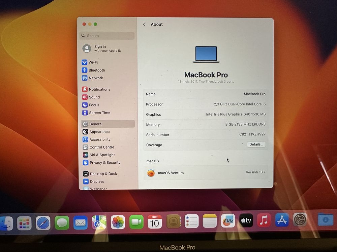The width and height of the screenshot is (337, 252).
Task: Click Intel Iris Plus Graphics 640 value
Action: point(236,114)
